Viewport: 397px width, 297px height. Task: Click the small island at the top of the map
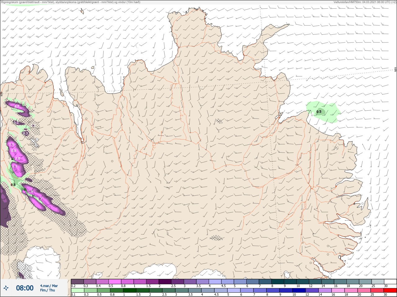tap(82, 11)
